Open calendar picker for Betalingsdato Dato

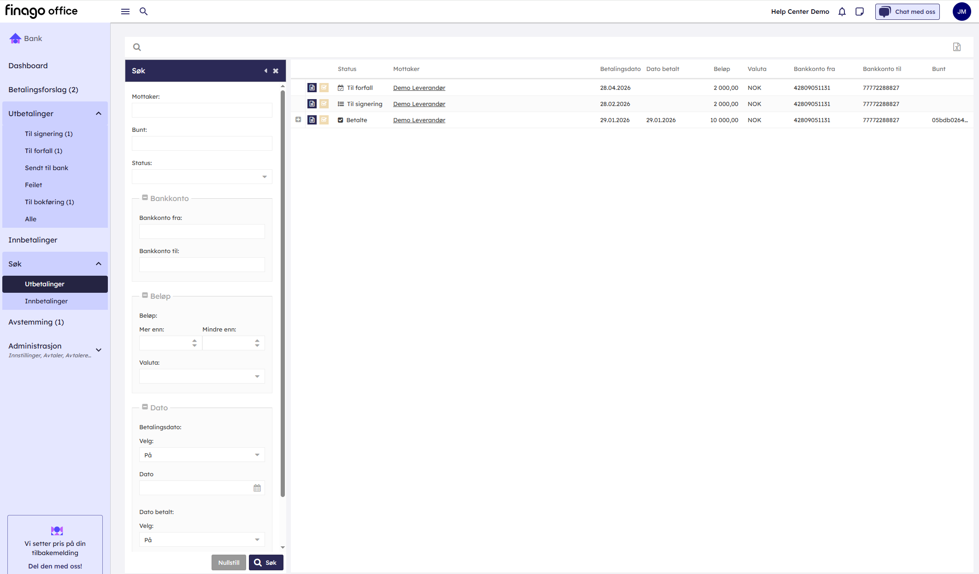pos(257,488)
